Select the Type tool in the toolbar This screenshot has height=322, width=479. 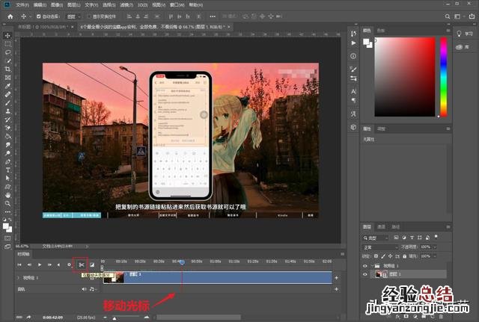8,170
